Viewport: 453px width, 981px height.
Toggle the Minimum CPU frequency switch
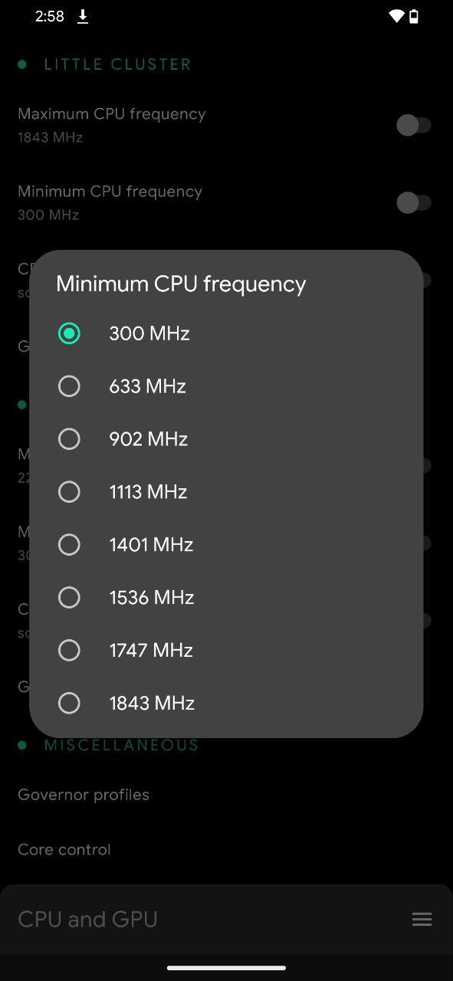[x=414, y=202]
